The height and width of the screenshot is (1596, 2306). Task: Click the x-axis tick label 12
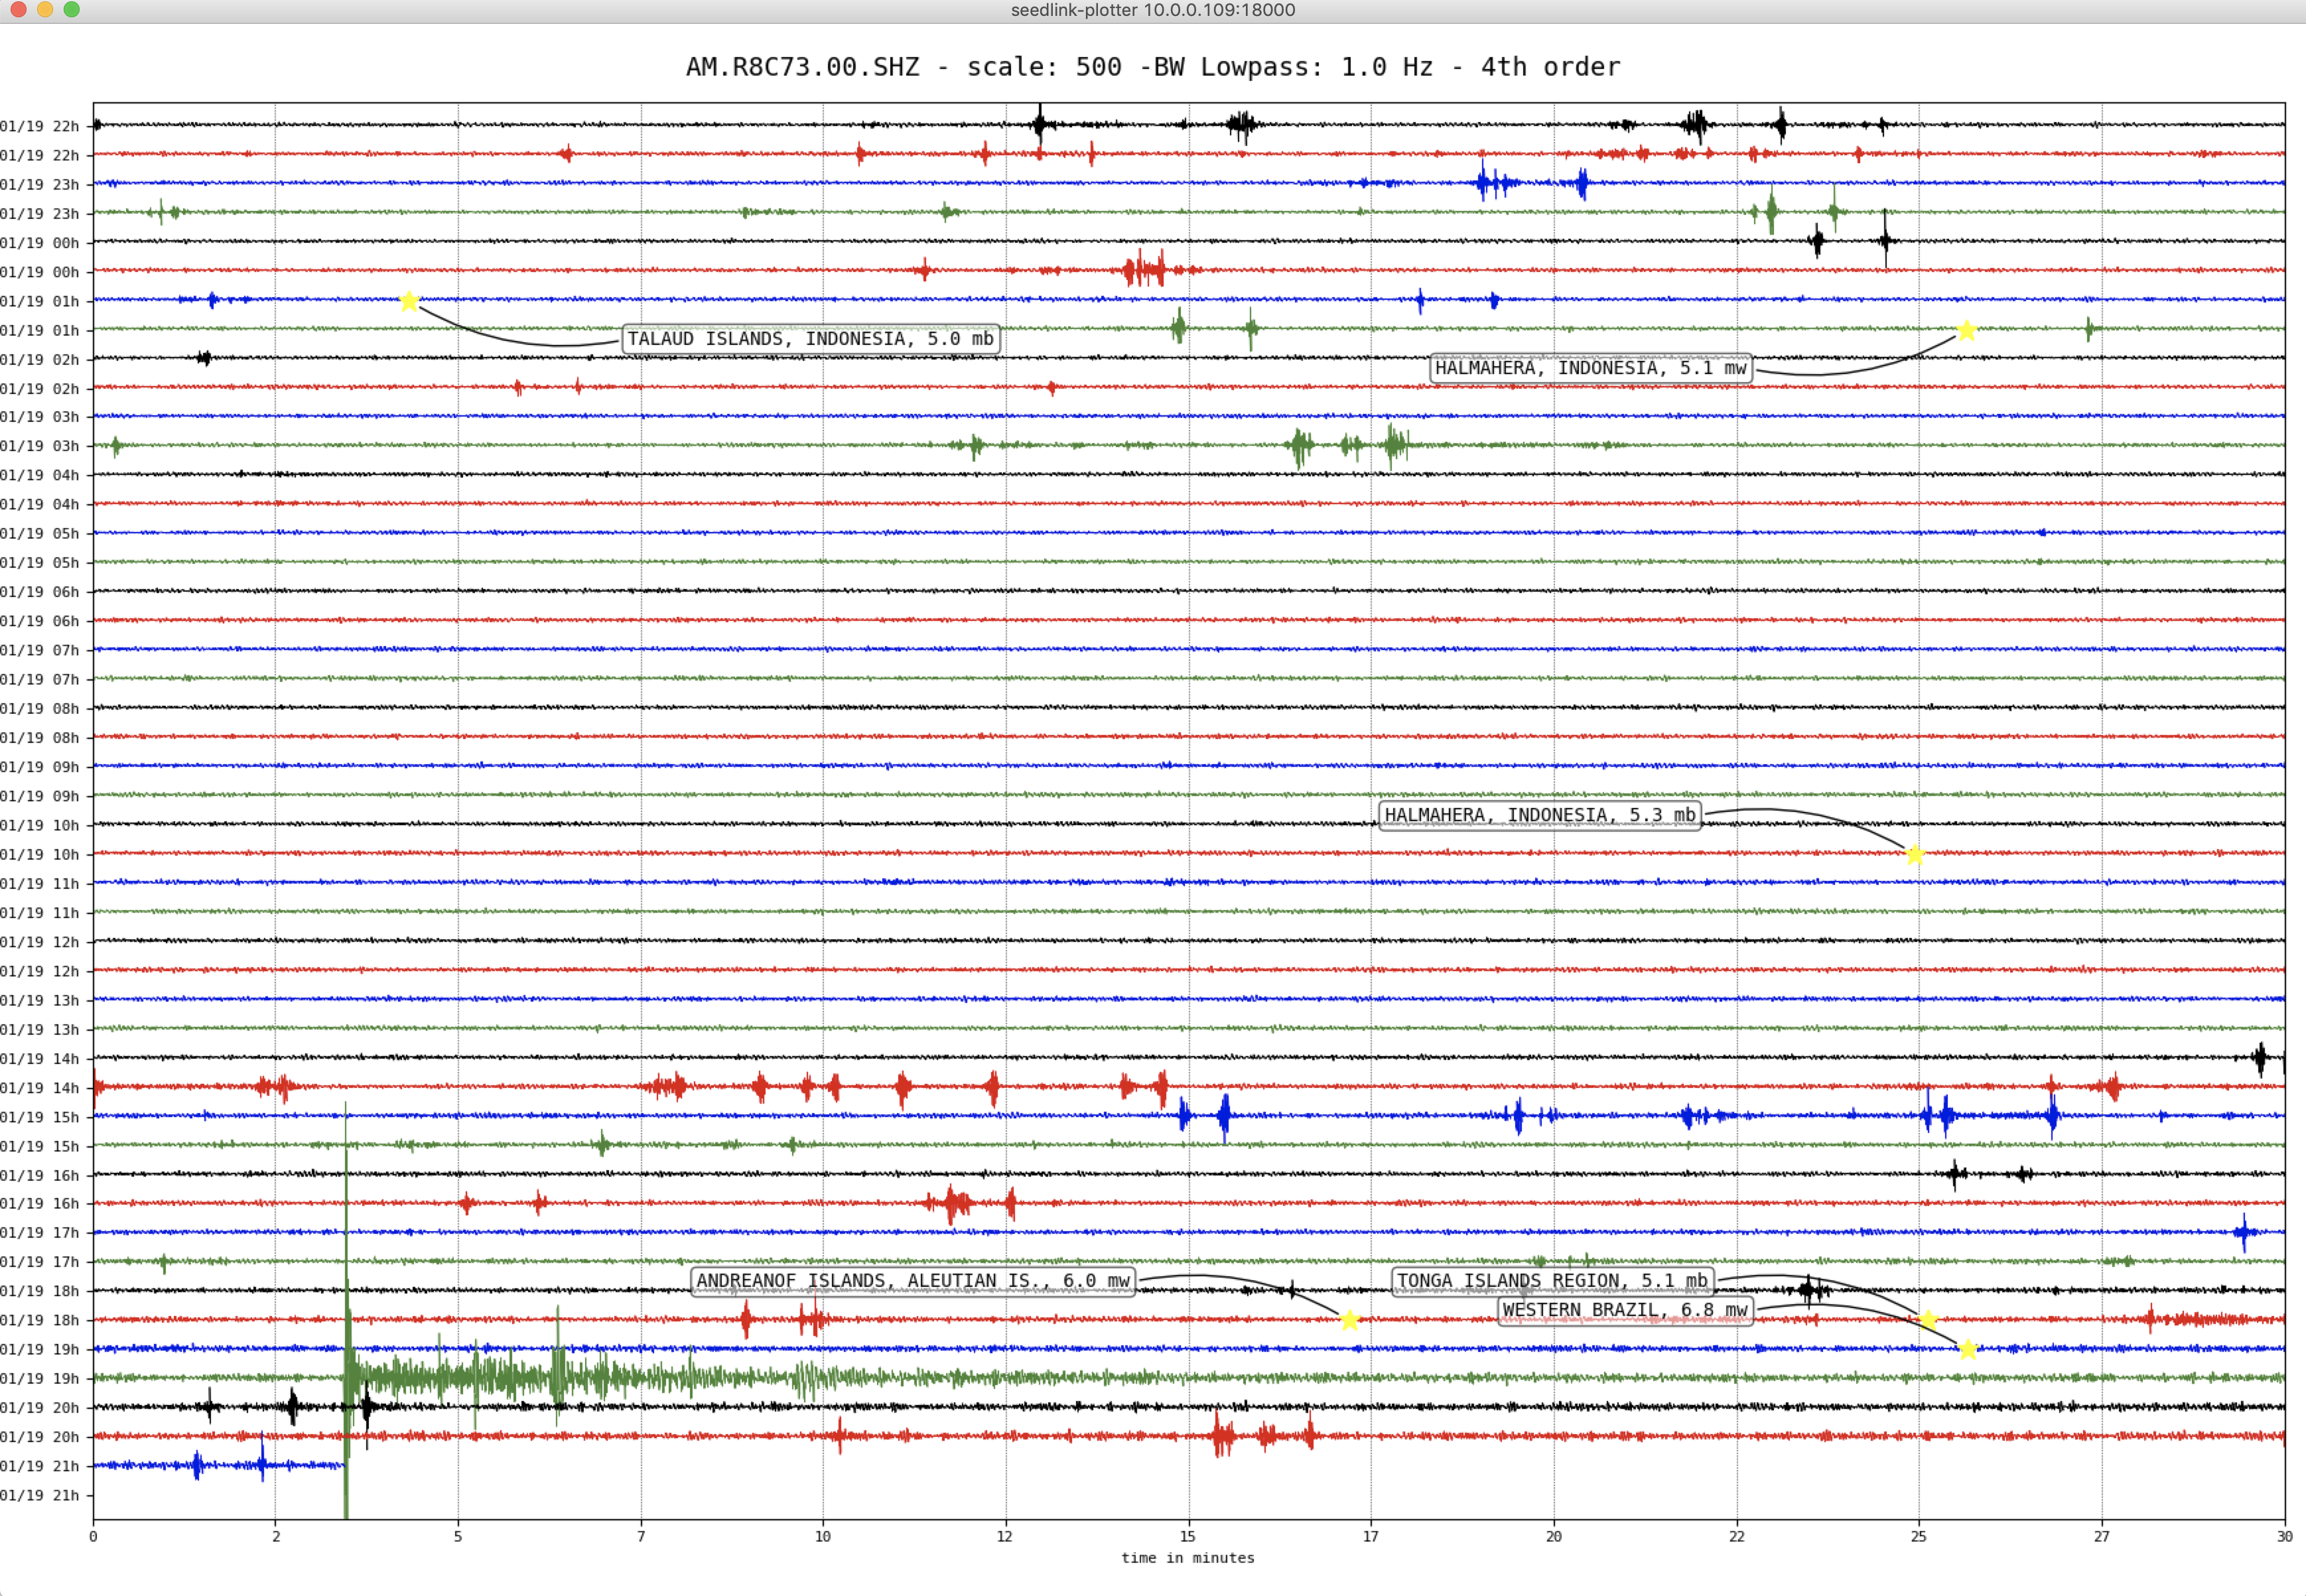[1005, 1537]
